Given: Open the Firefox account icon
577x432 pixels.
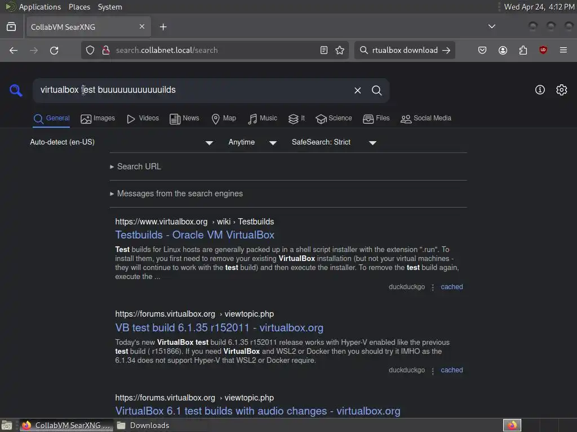Looking at the screenshot, I should click(503, 50).
